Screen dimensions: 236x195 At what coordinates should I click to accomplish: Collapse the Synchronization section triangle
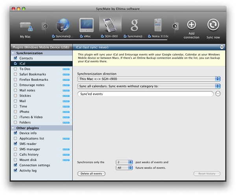click(13, 53)
